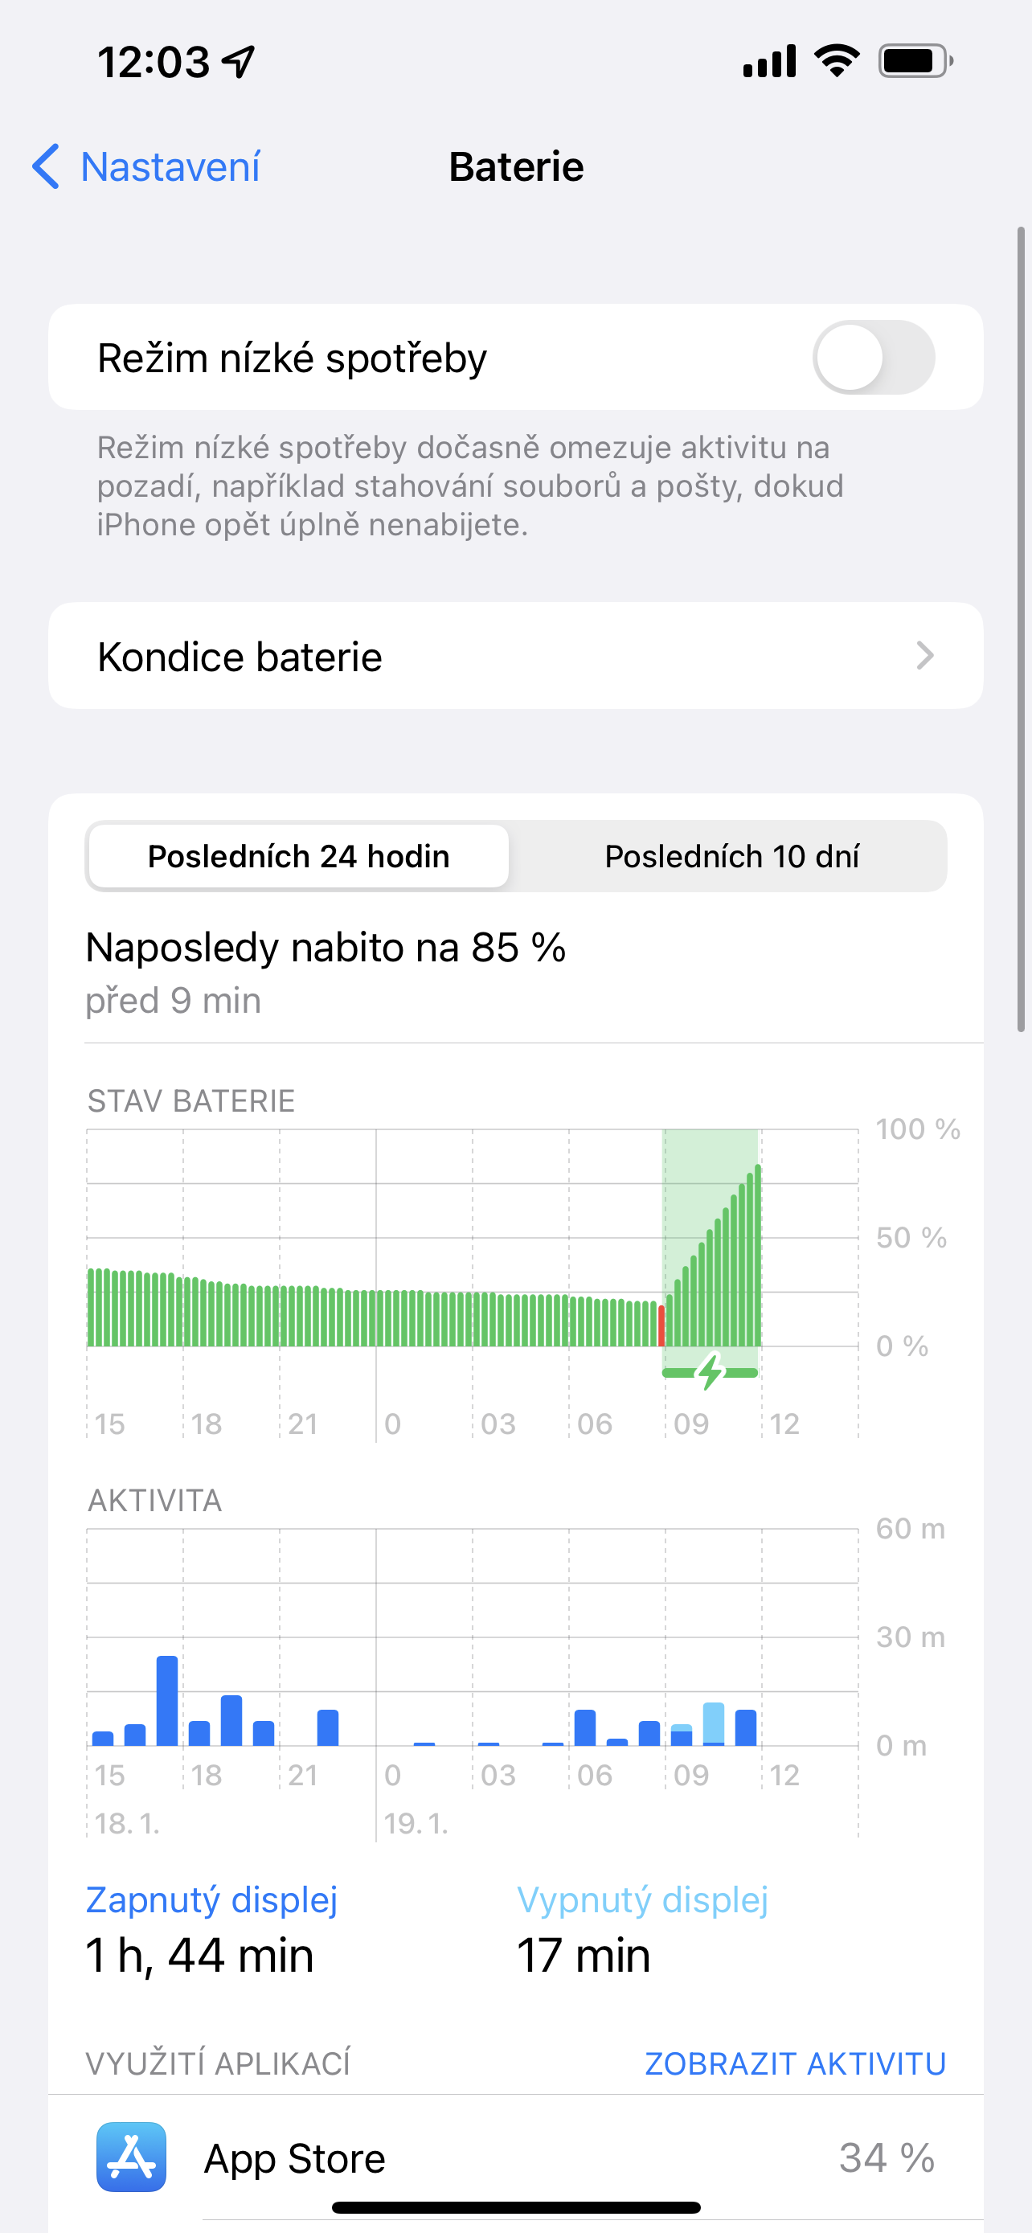Enable Režim nízké spotřeby switch
1032x2233 pixels.
(873, 357)
